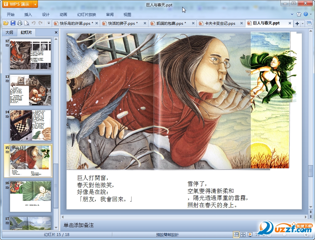Click the thumbnail pane scroll down arrow
Image resolution: width=315 pixels, height=240 pixels.
pos(56,227)
